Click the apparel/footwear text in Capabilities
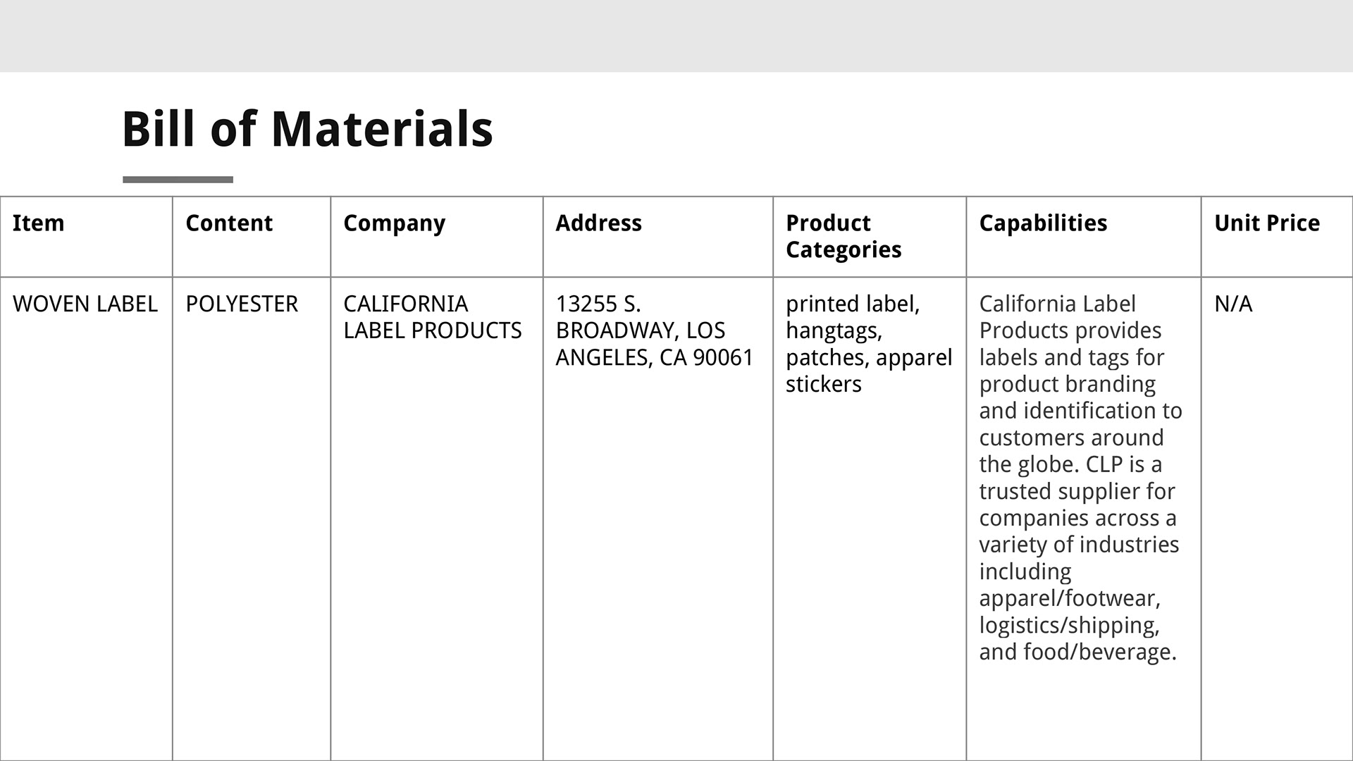1353x761 pixels. [x=1069, y=599]
